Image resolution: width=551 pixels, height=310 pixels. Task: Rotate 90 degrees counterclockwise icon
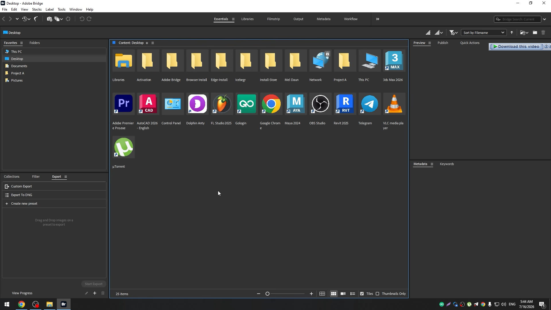click(82, 19)
